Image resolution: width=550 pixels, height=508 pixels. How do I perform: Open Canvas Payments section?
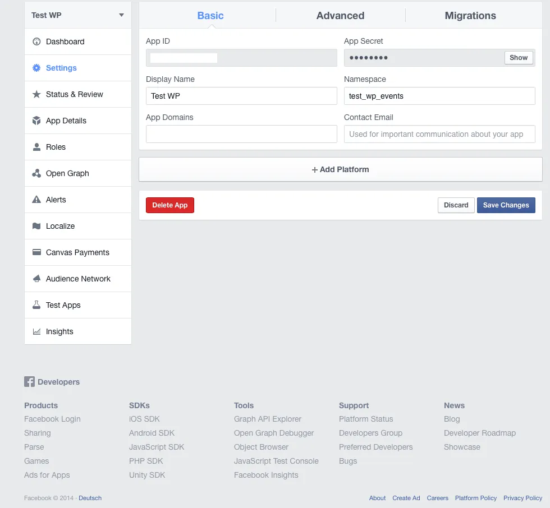(x=78, y=252)
